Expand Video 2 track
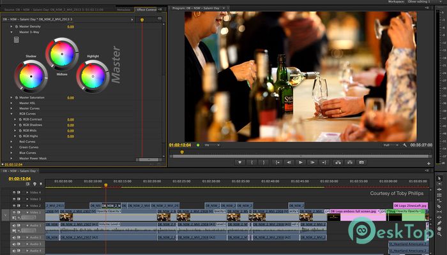 click(27, 205)
